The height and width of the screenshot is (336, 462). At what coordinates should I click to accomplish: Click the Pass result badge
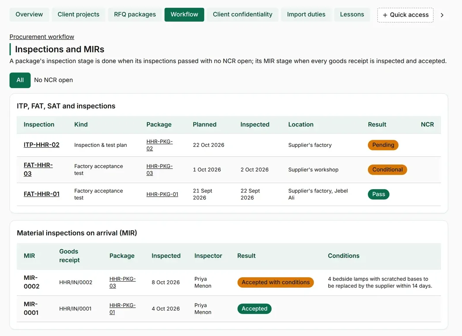coord(379,194)
